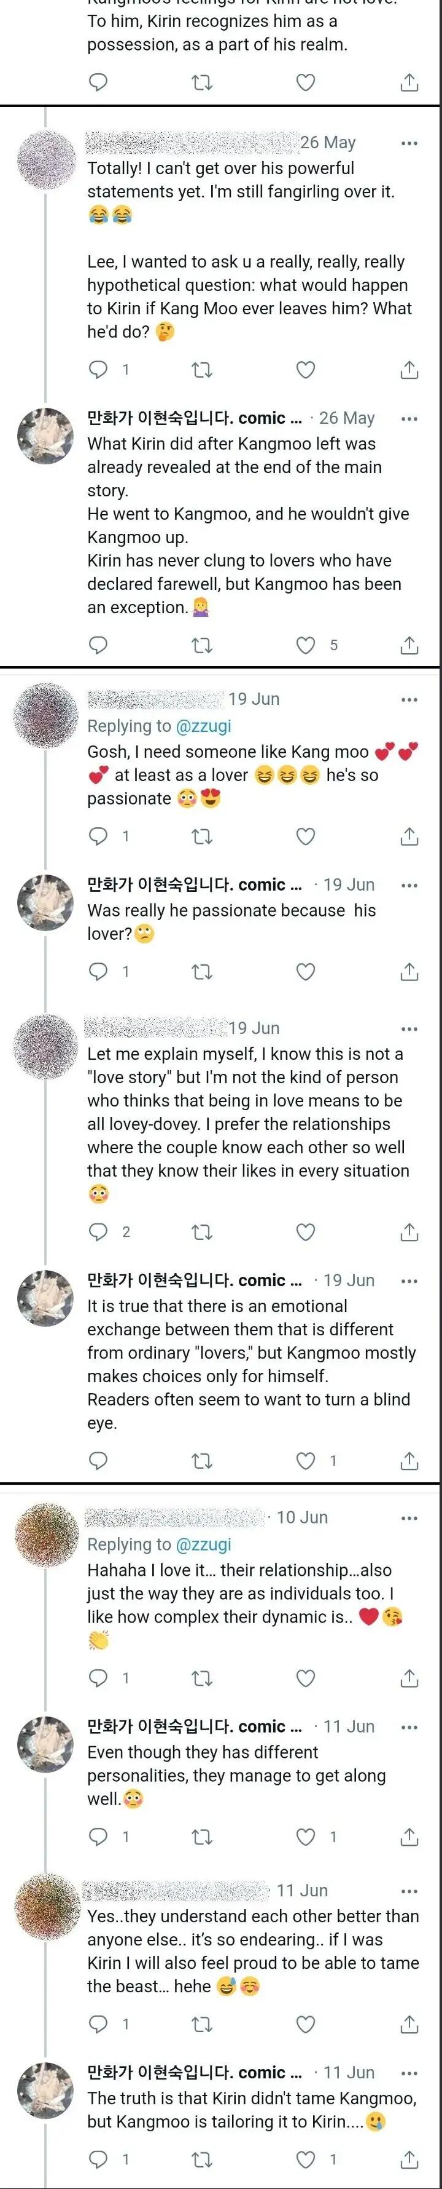Retweet the 'Hahaha I love it' tweet
Viewport: 442px width, 2189px height.
(x=202, y=1677)
